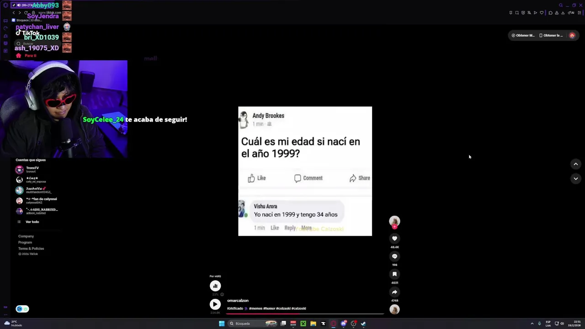Open the browser easy setup sliders icon
The image size is (585, 329).
[x=579, y=13]
